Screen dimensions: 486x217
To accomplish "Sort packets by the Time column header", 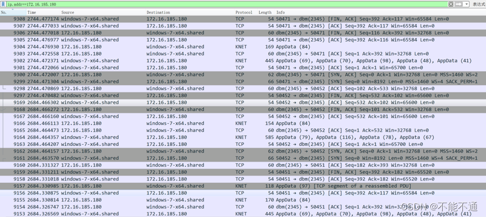I will 43,12.
